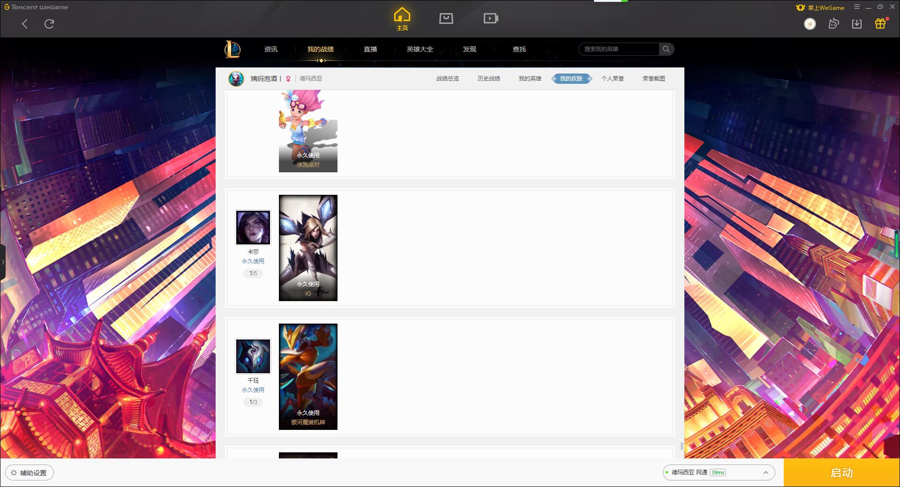The width and height of the screenshot is (900, 487).
Task: Open the 发现 tab
Action: tap(470, 49)
